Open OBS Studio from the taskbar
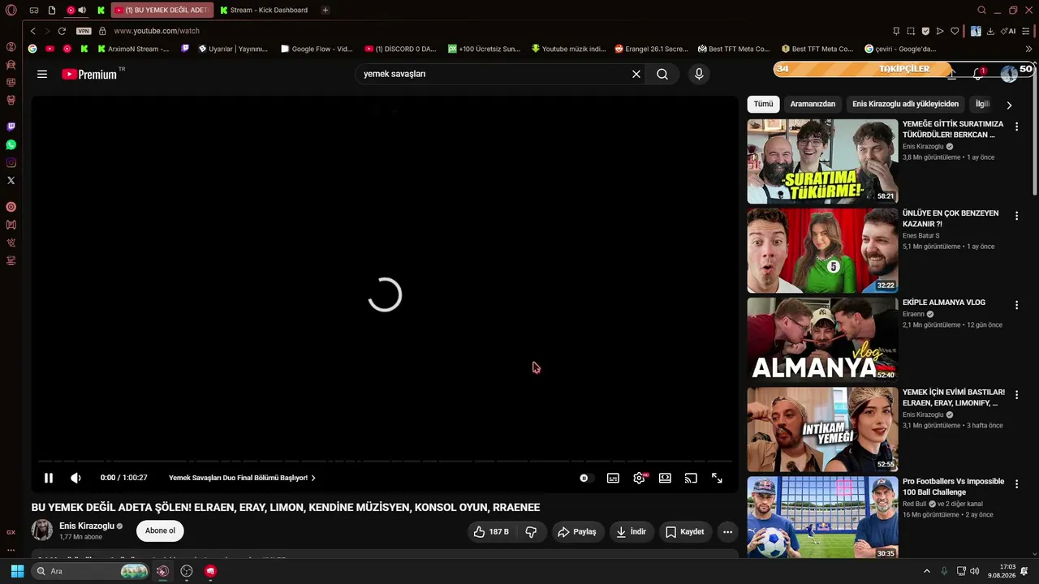The image size is (1039, 584). point(187,571)
